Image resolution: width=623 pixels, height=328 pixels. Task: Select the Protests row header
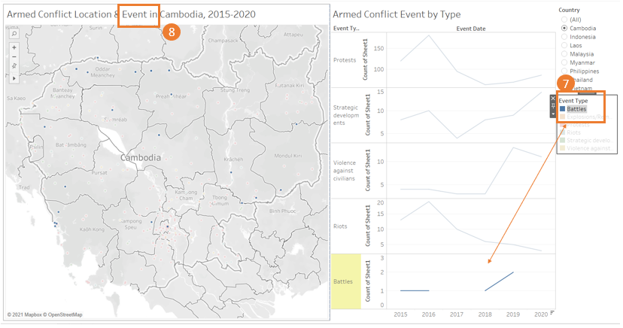tap(345, 60)
